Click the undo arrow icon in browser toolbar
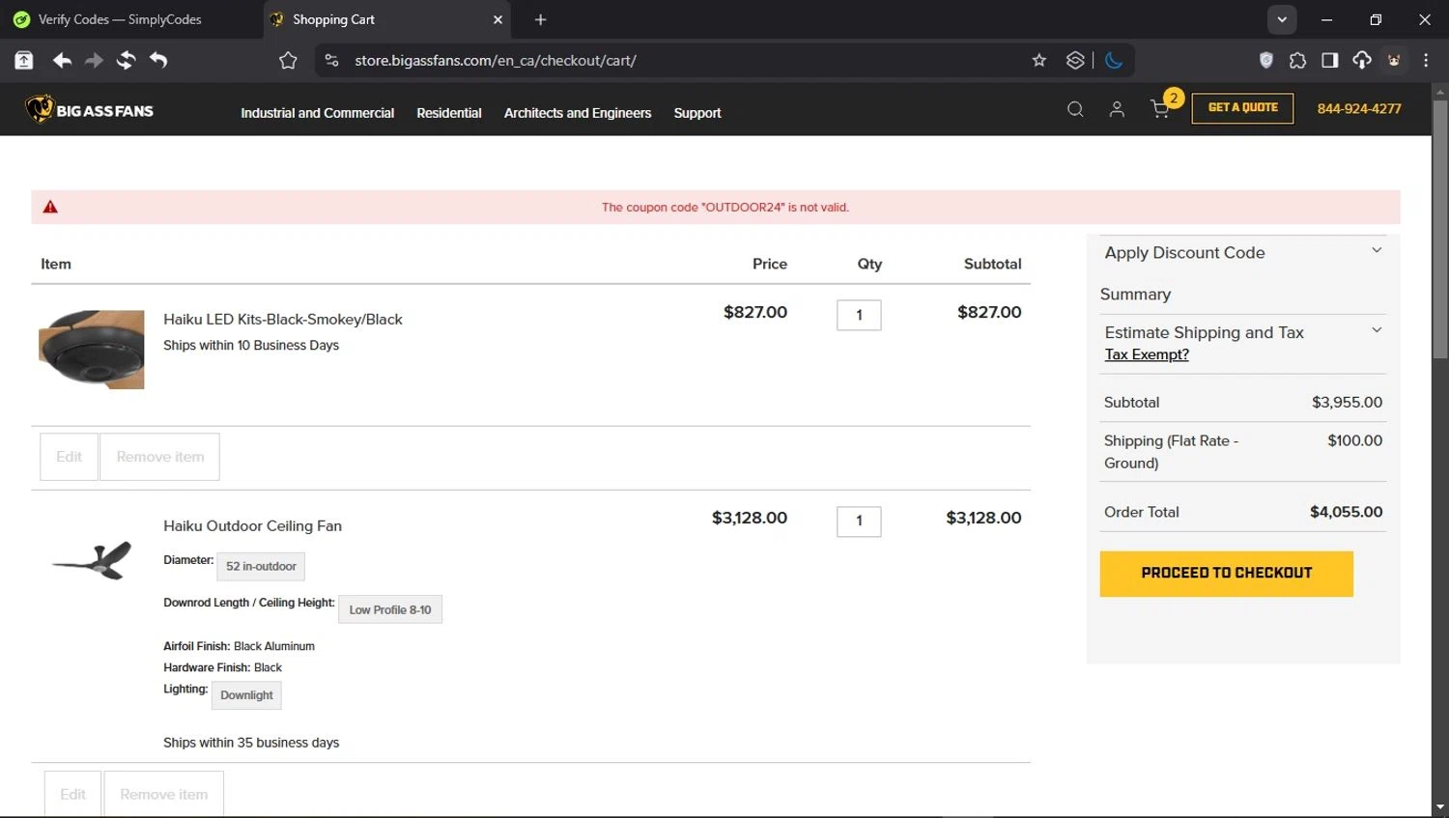 pos(158,60)
